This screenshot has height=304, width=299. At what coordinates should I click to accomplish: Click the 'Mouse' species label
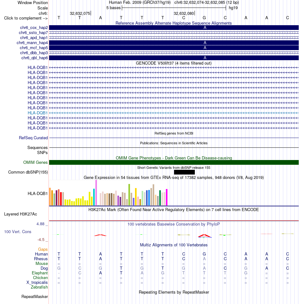coord(42,263)
